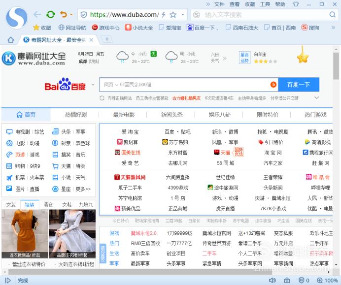This screenshot has height=285, width=341.
Task: Reload the page with the green refresh icon
Action: pyautogui.click(x=50, y=15)
